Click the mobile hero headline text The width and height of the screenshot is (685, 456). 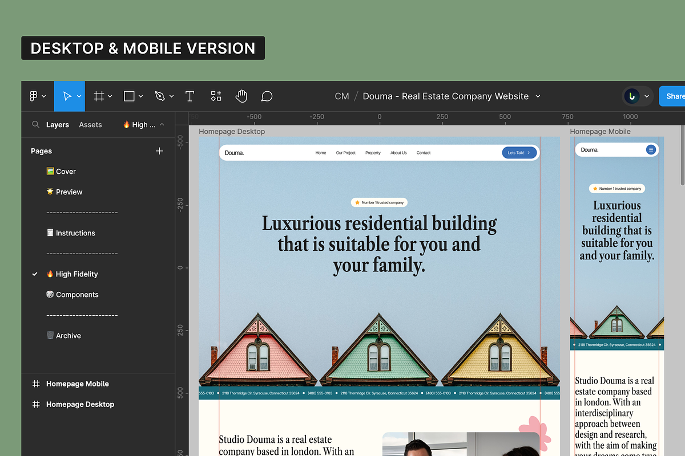coord(617,231)
